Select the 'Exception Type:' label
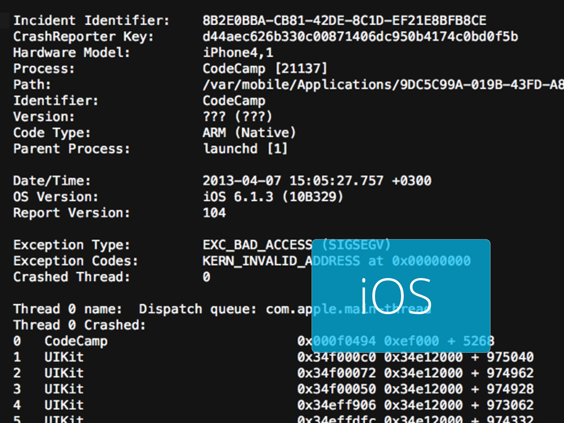The width and height of the screenshot is (564, 423). point(72,245)
